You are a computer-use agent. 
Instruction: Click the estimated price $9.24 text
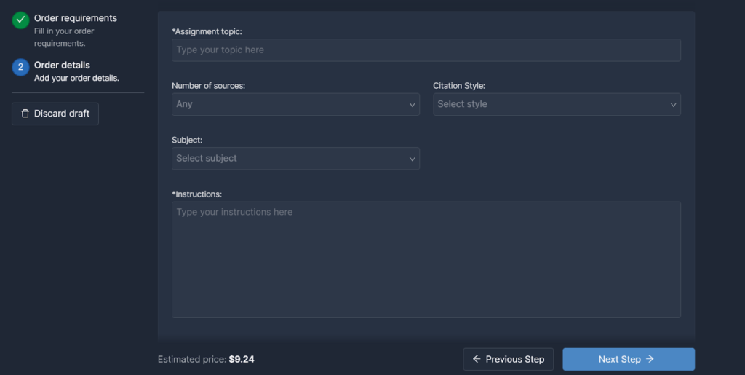(242, 359)
